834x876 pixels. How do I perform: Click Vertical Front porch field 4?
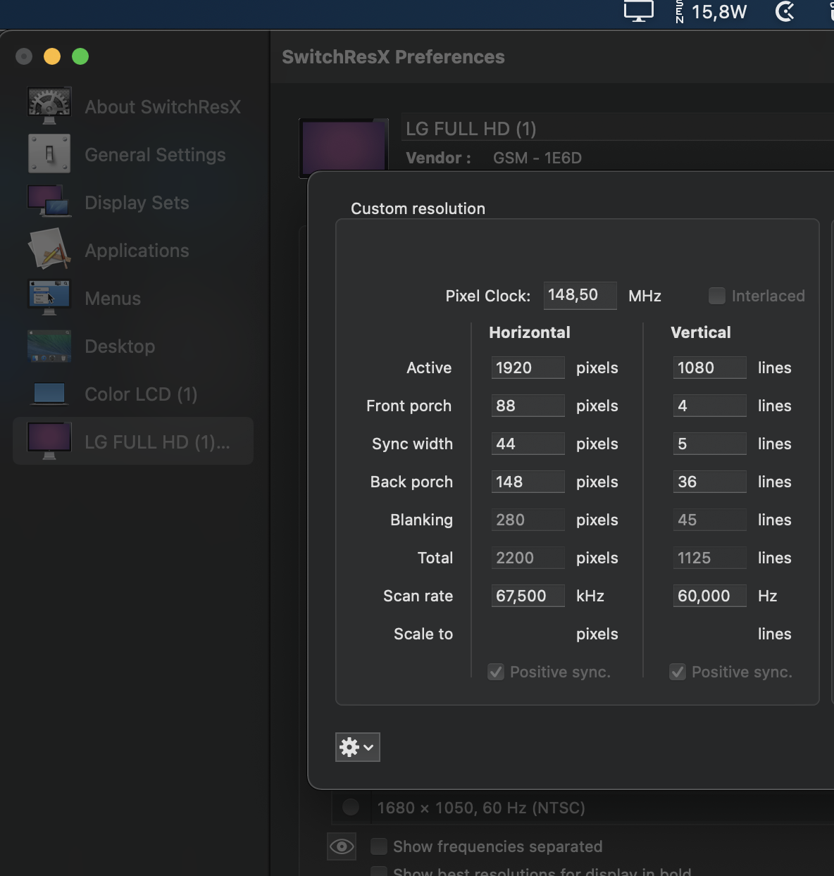point(710,406)
